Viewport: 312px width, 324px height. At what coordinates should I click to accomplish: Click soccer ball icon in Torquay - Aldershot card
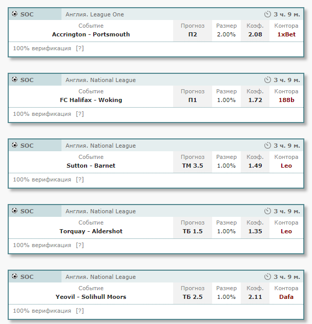[x=15, y=211]
